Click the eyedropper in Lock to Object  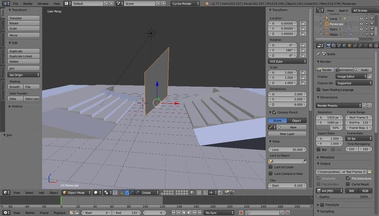coord(304,161)
